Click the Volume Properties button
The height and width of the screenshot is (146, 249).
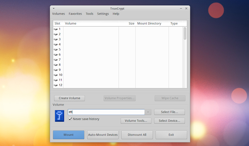click(x=120, y=98)
